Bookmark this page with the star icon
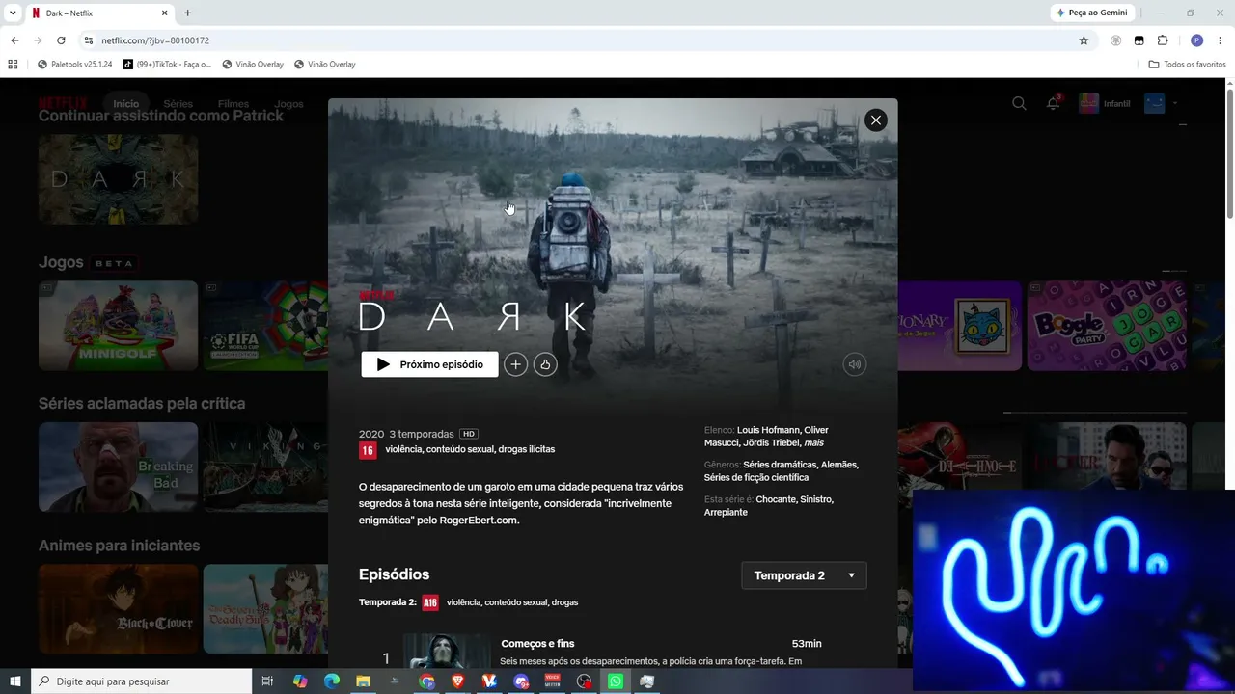The height and width of the screenshot is (694, 1235). pyautogui.click(x=1084, y=40)
